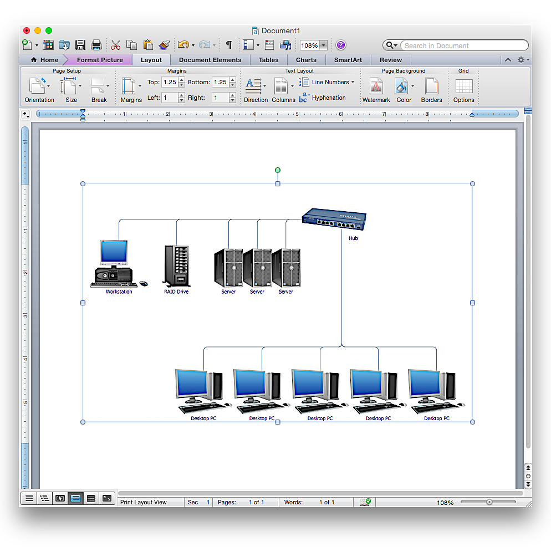Click the Columns icon
This screenshot has width=551, height=557.
point(281,86)
